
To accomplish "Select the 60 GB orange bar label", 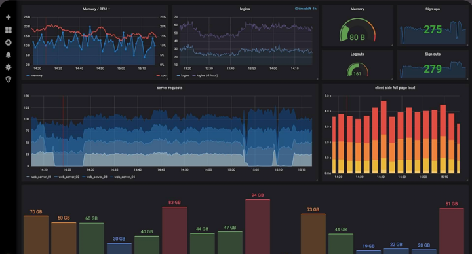I will point(64,218).
